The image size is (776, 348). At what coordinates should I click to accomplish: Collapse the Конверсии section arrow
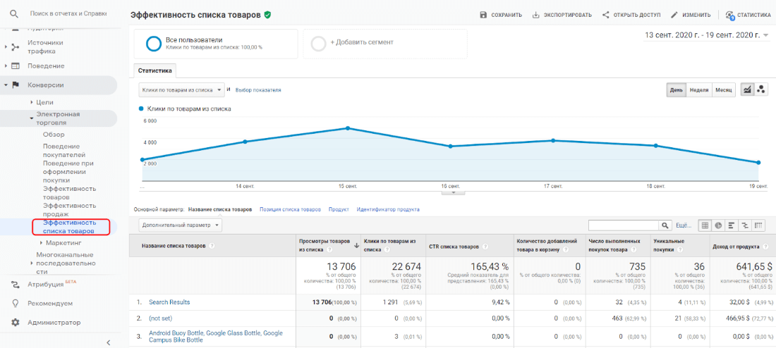click(x=6, y=85)
